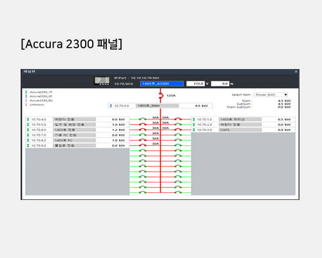Click the breaker symbol feeding row 10.70.4.0

(x=142, y=119)
